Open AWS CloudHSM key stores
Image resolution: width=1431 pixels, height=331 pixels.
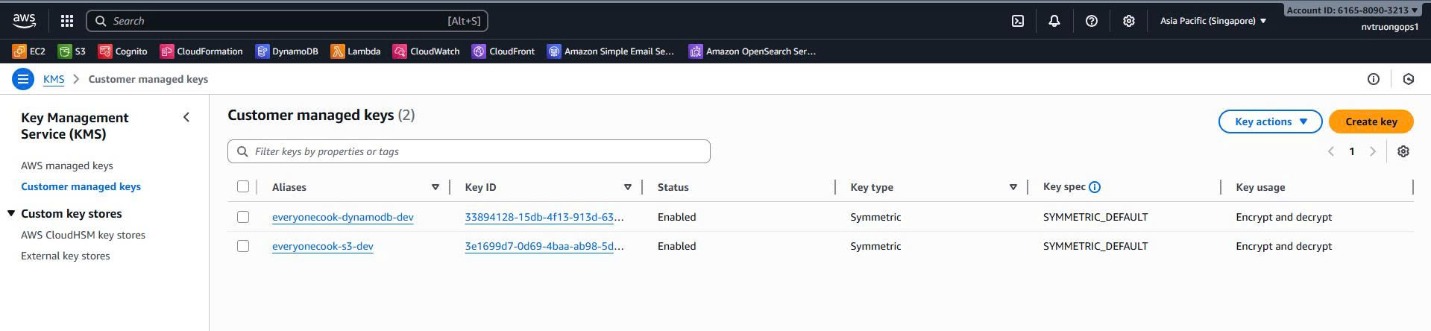tap(83, 235)
